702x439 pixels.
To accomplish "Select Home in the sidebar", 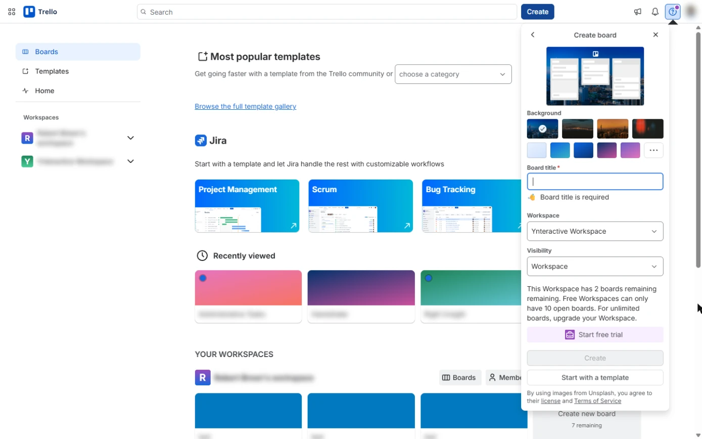I will 78,91.
